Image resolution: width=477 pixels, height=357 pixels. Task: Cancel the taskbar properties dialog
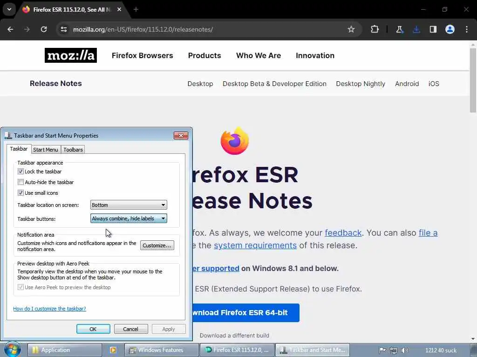(x=131, y=329)
